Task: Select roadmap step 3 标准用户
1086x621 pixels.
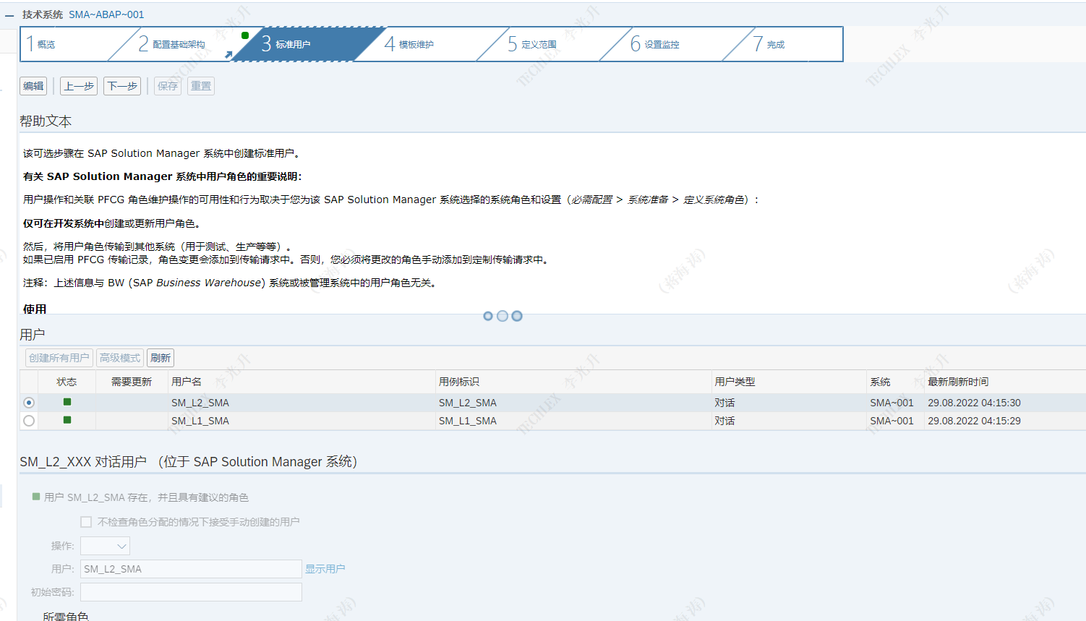Action: point(286,44)
